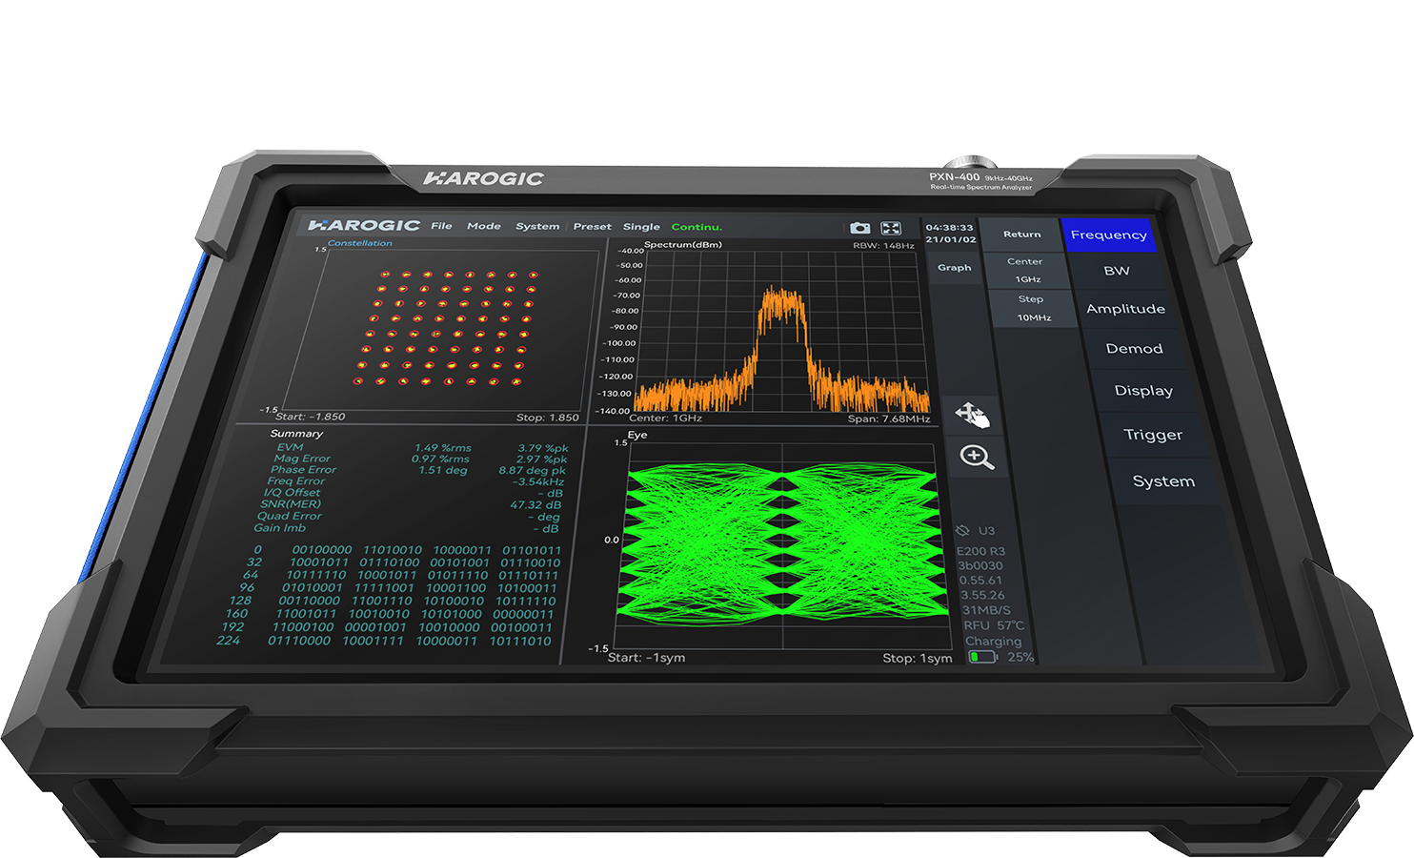The image size is (1414, 858).
Task: Select the Amplitude side tab
Action: pyautogui.click(x=1125, y=309)
